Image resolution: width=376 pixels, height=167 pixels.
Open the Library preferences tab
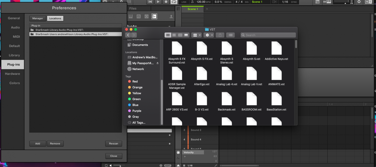click(x=14, y=55)
